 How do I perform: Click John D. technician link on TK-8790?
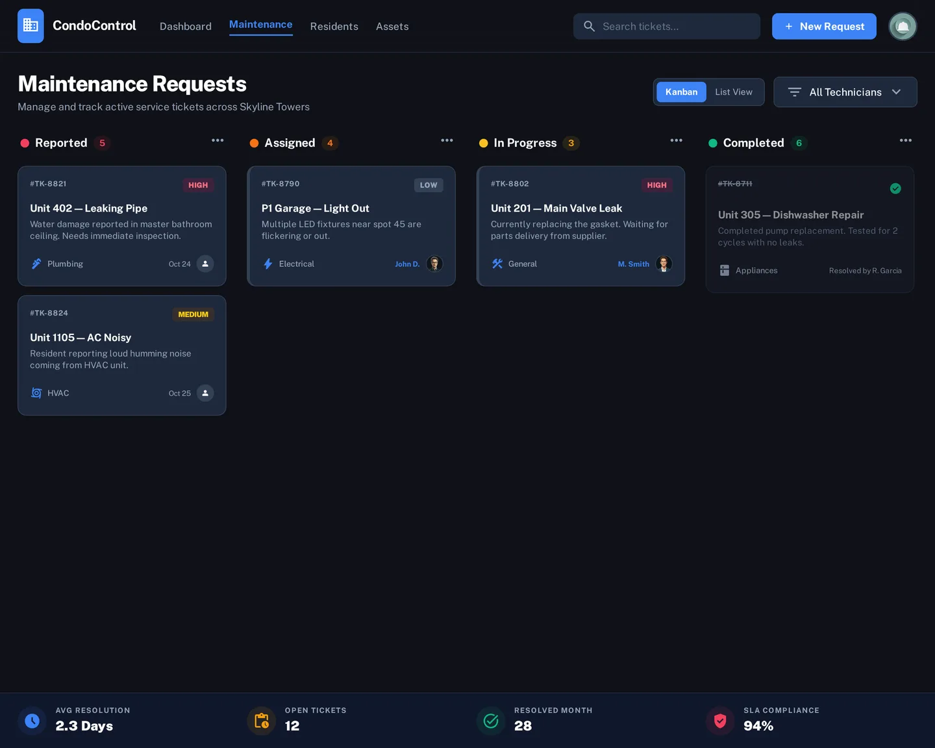click(407, 264)
